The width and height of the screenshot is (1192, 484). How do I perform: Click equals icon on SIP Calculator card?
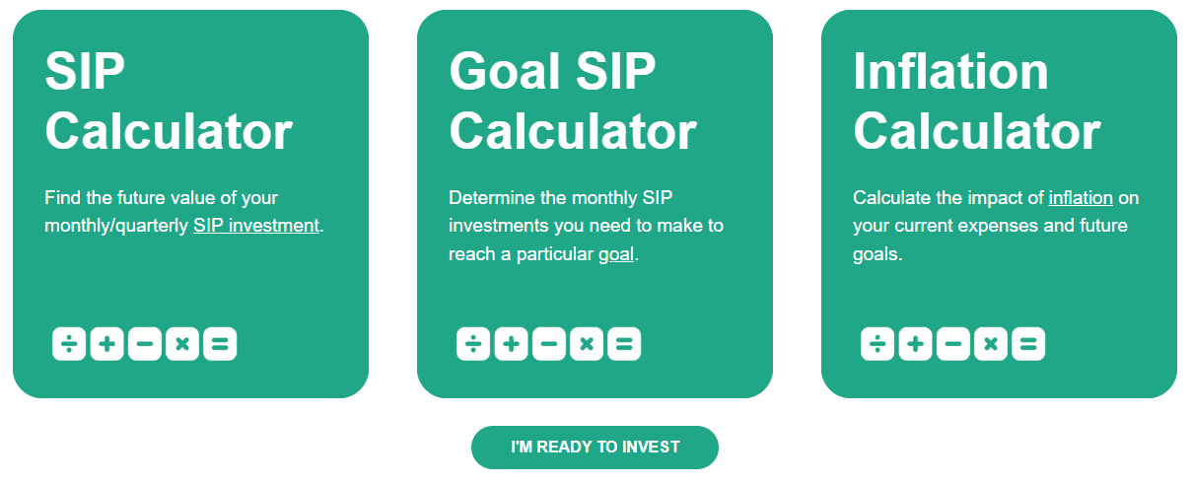click(220, 344)
